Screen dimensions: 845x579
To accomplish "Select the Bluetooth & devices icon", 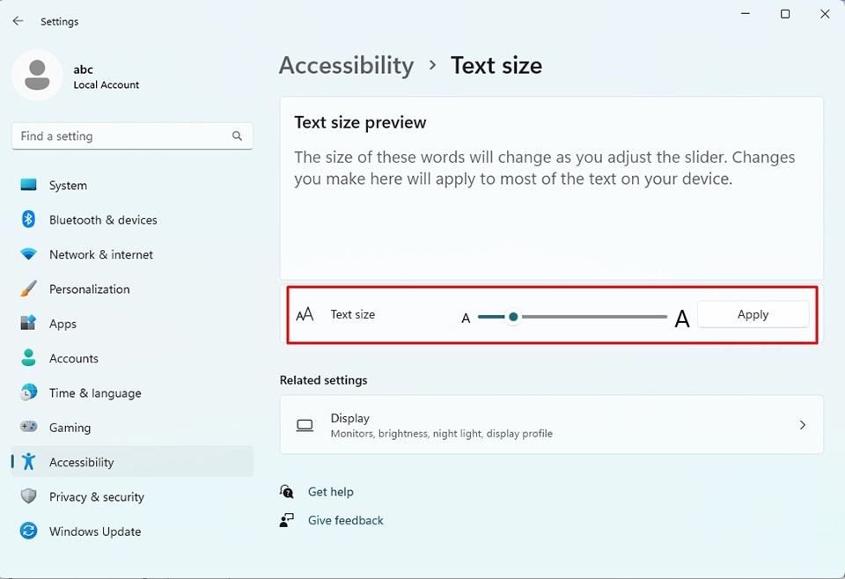I will pyautogui.click(x=27, y=220).
